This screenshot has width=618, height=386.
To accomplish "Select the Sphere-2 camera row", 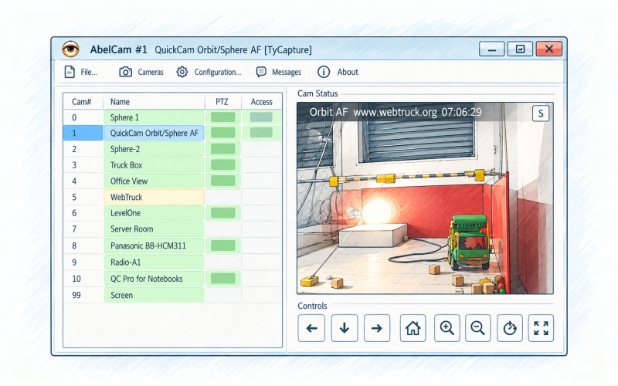I will tap(172, 149).
